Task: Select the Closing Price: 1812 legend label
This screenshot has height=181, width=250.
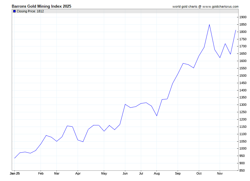Action: click(30, 11)
